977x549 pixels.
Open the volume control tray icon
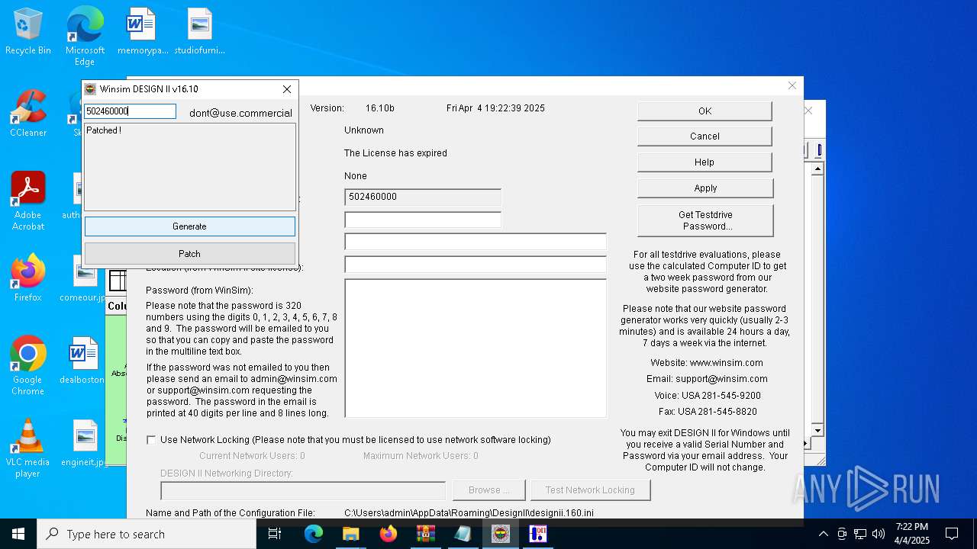click(879, 534)
